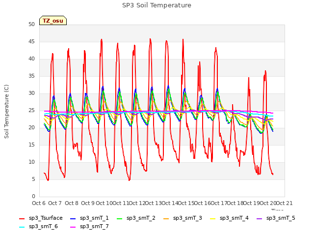The image size is (314, 236).
Task: Click the Oct 20 x-axis label
Action: [x=268, y=203]
